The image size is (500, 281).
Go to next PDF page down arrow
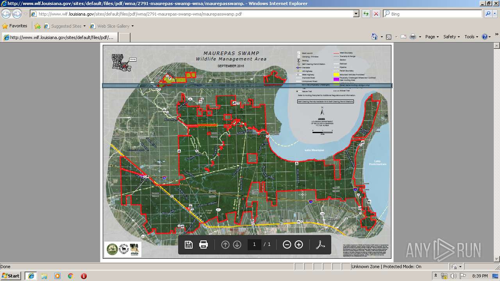pos(237,245)
